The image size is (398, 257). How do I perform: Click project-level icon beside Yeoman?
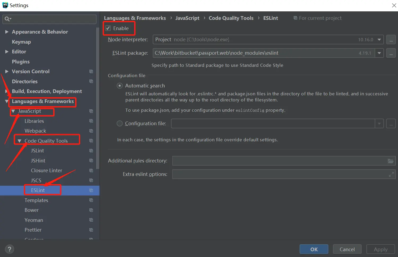pos(91,220)
